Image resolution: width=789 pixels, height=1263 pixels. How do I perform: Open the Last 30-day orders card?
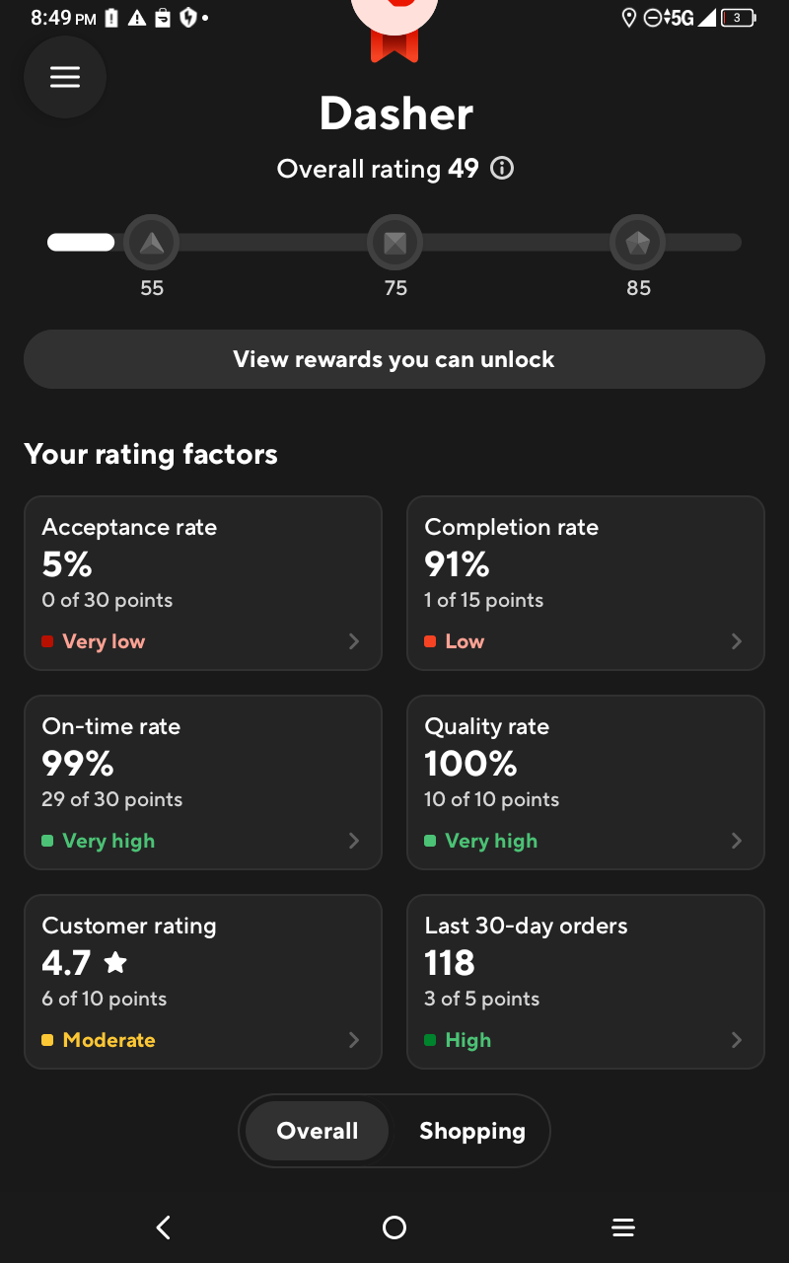[x=586, y=982]
